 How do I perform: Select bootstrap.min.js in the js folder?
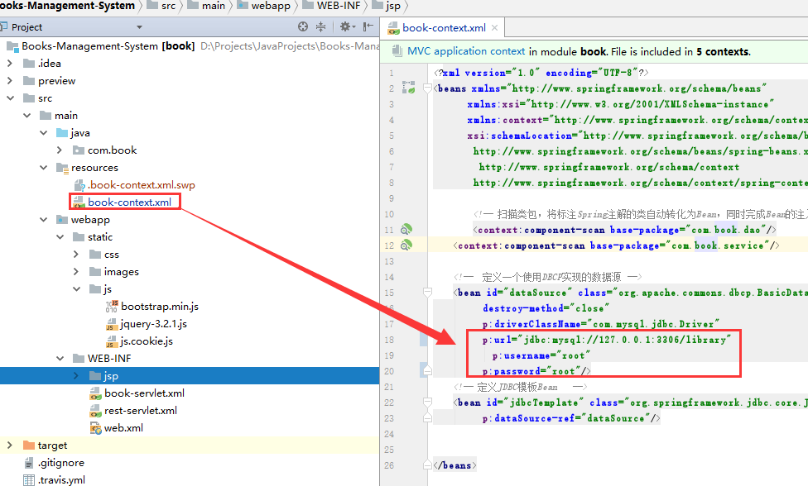[159, 307]
